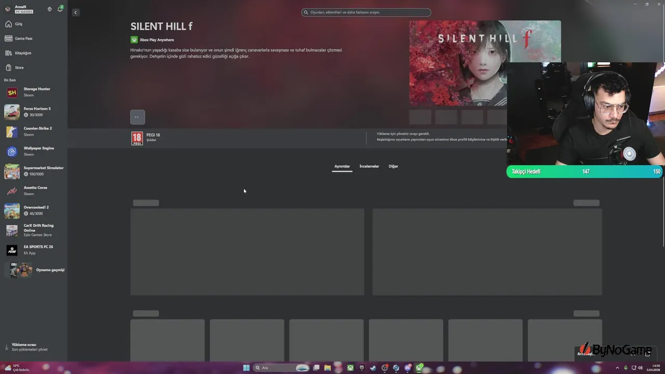
Task: Switch to İncelemeler tab
Action: point(369,166)
